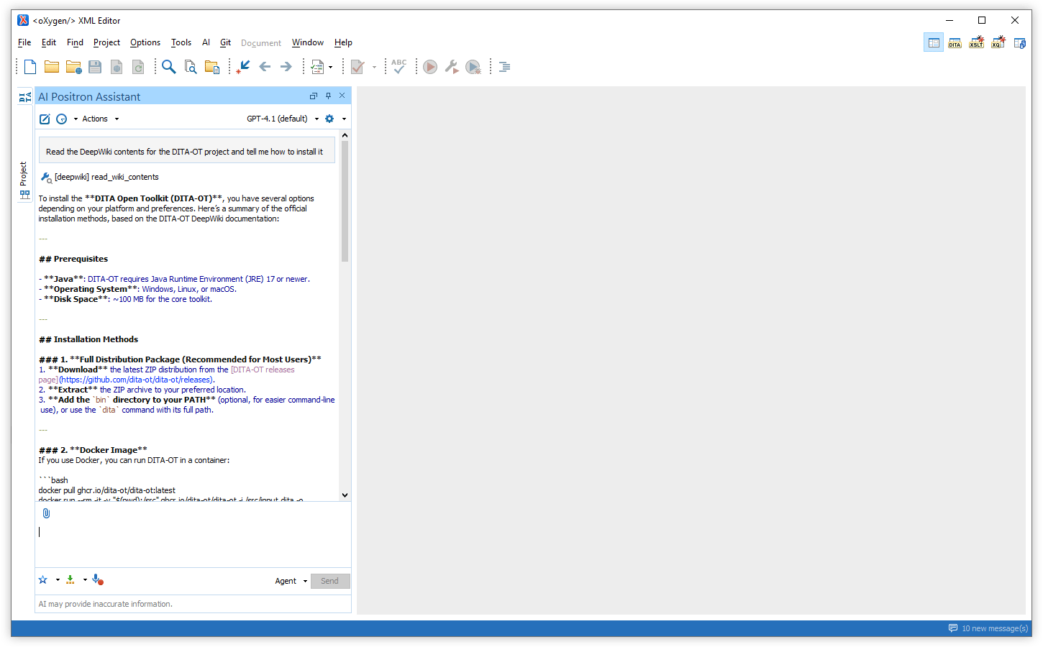The image size is (1043, 647).
Task: Switch to the Database perspective icon
Action: [1020, 43]
